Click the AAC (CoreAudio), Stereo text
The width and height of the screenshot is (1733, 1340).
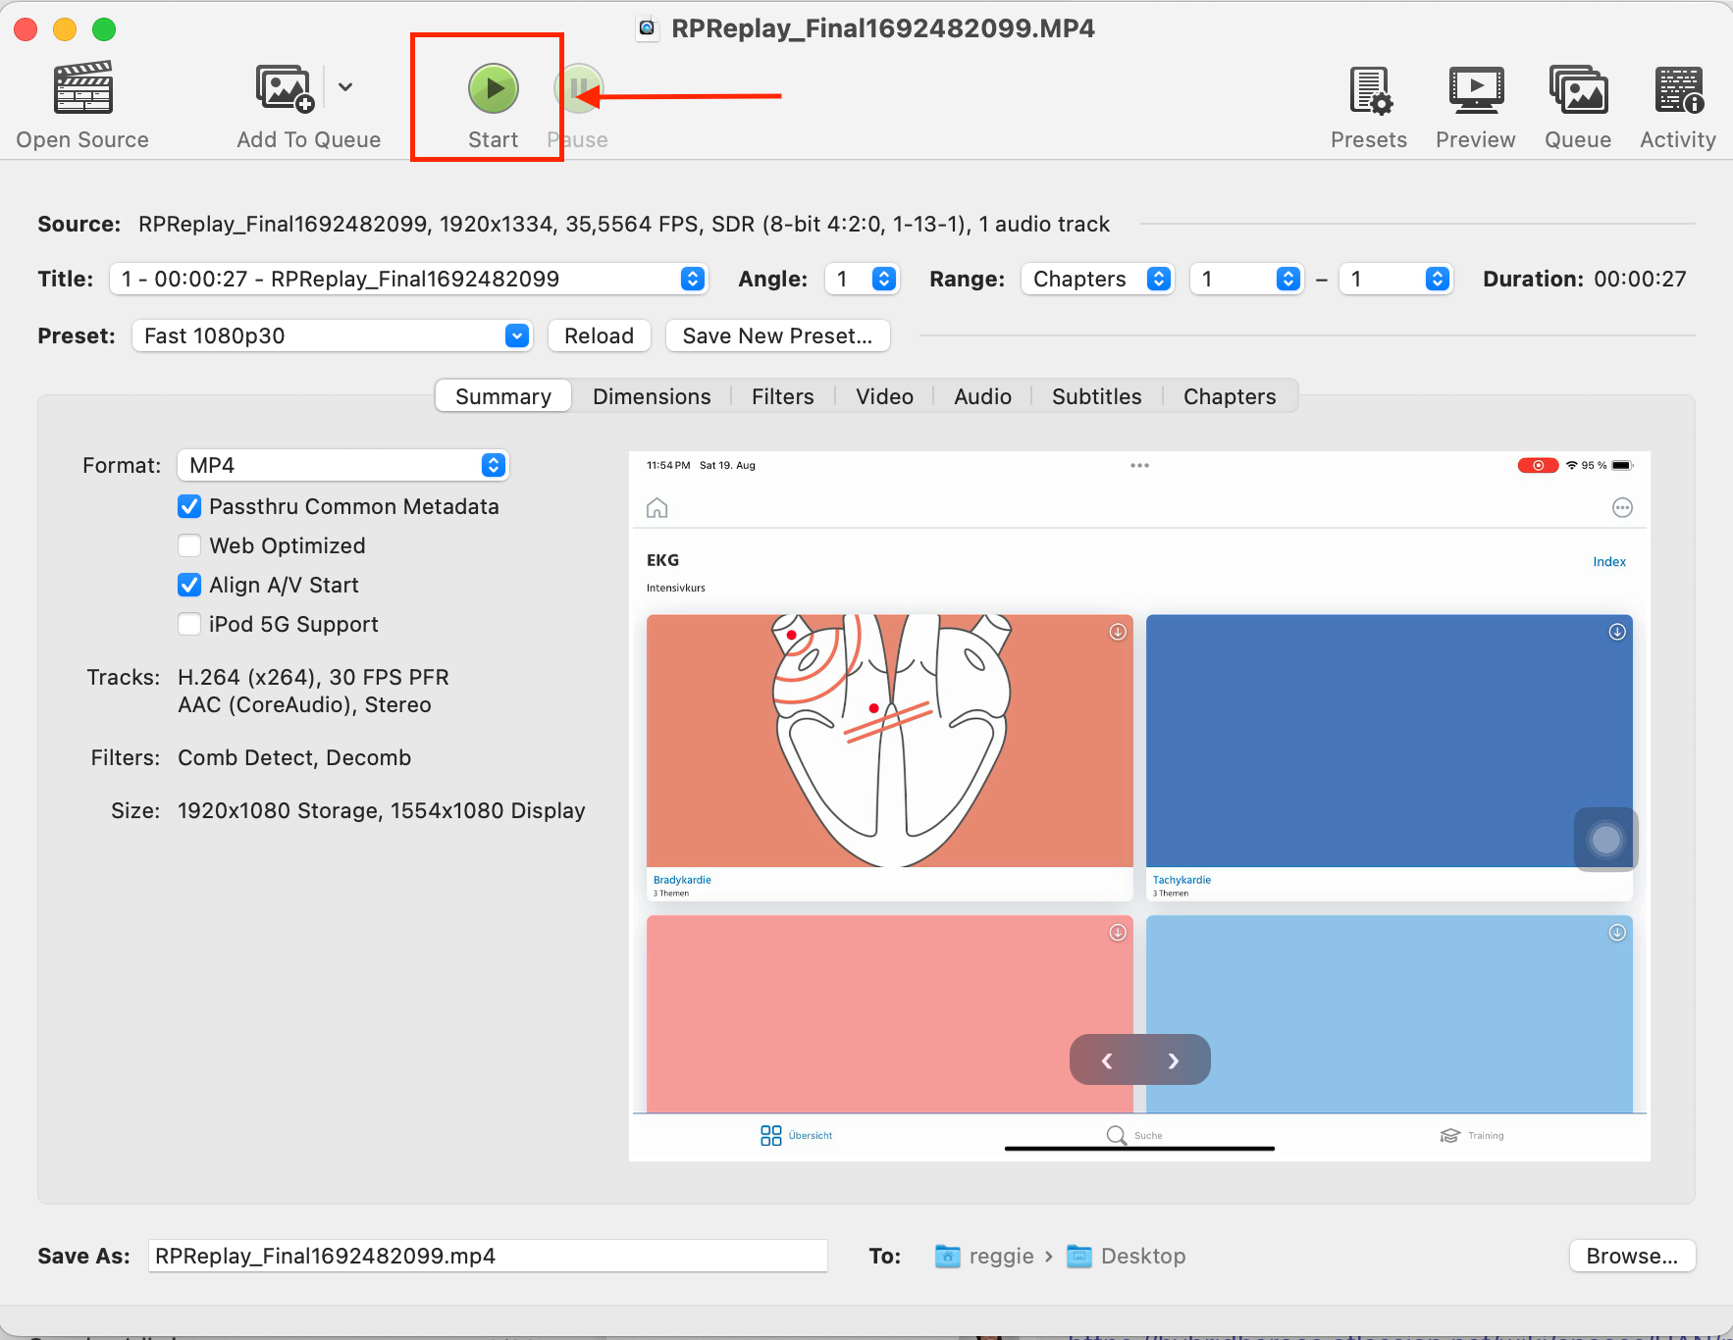tap(304, 704)
